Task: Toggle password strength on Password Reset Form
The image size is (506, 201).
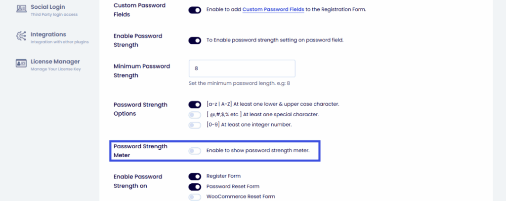Action: tap(195, 187)
